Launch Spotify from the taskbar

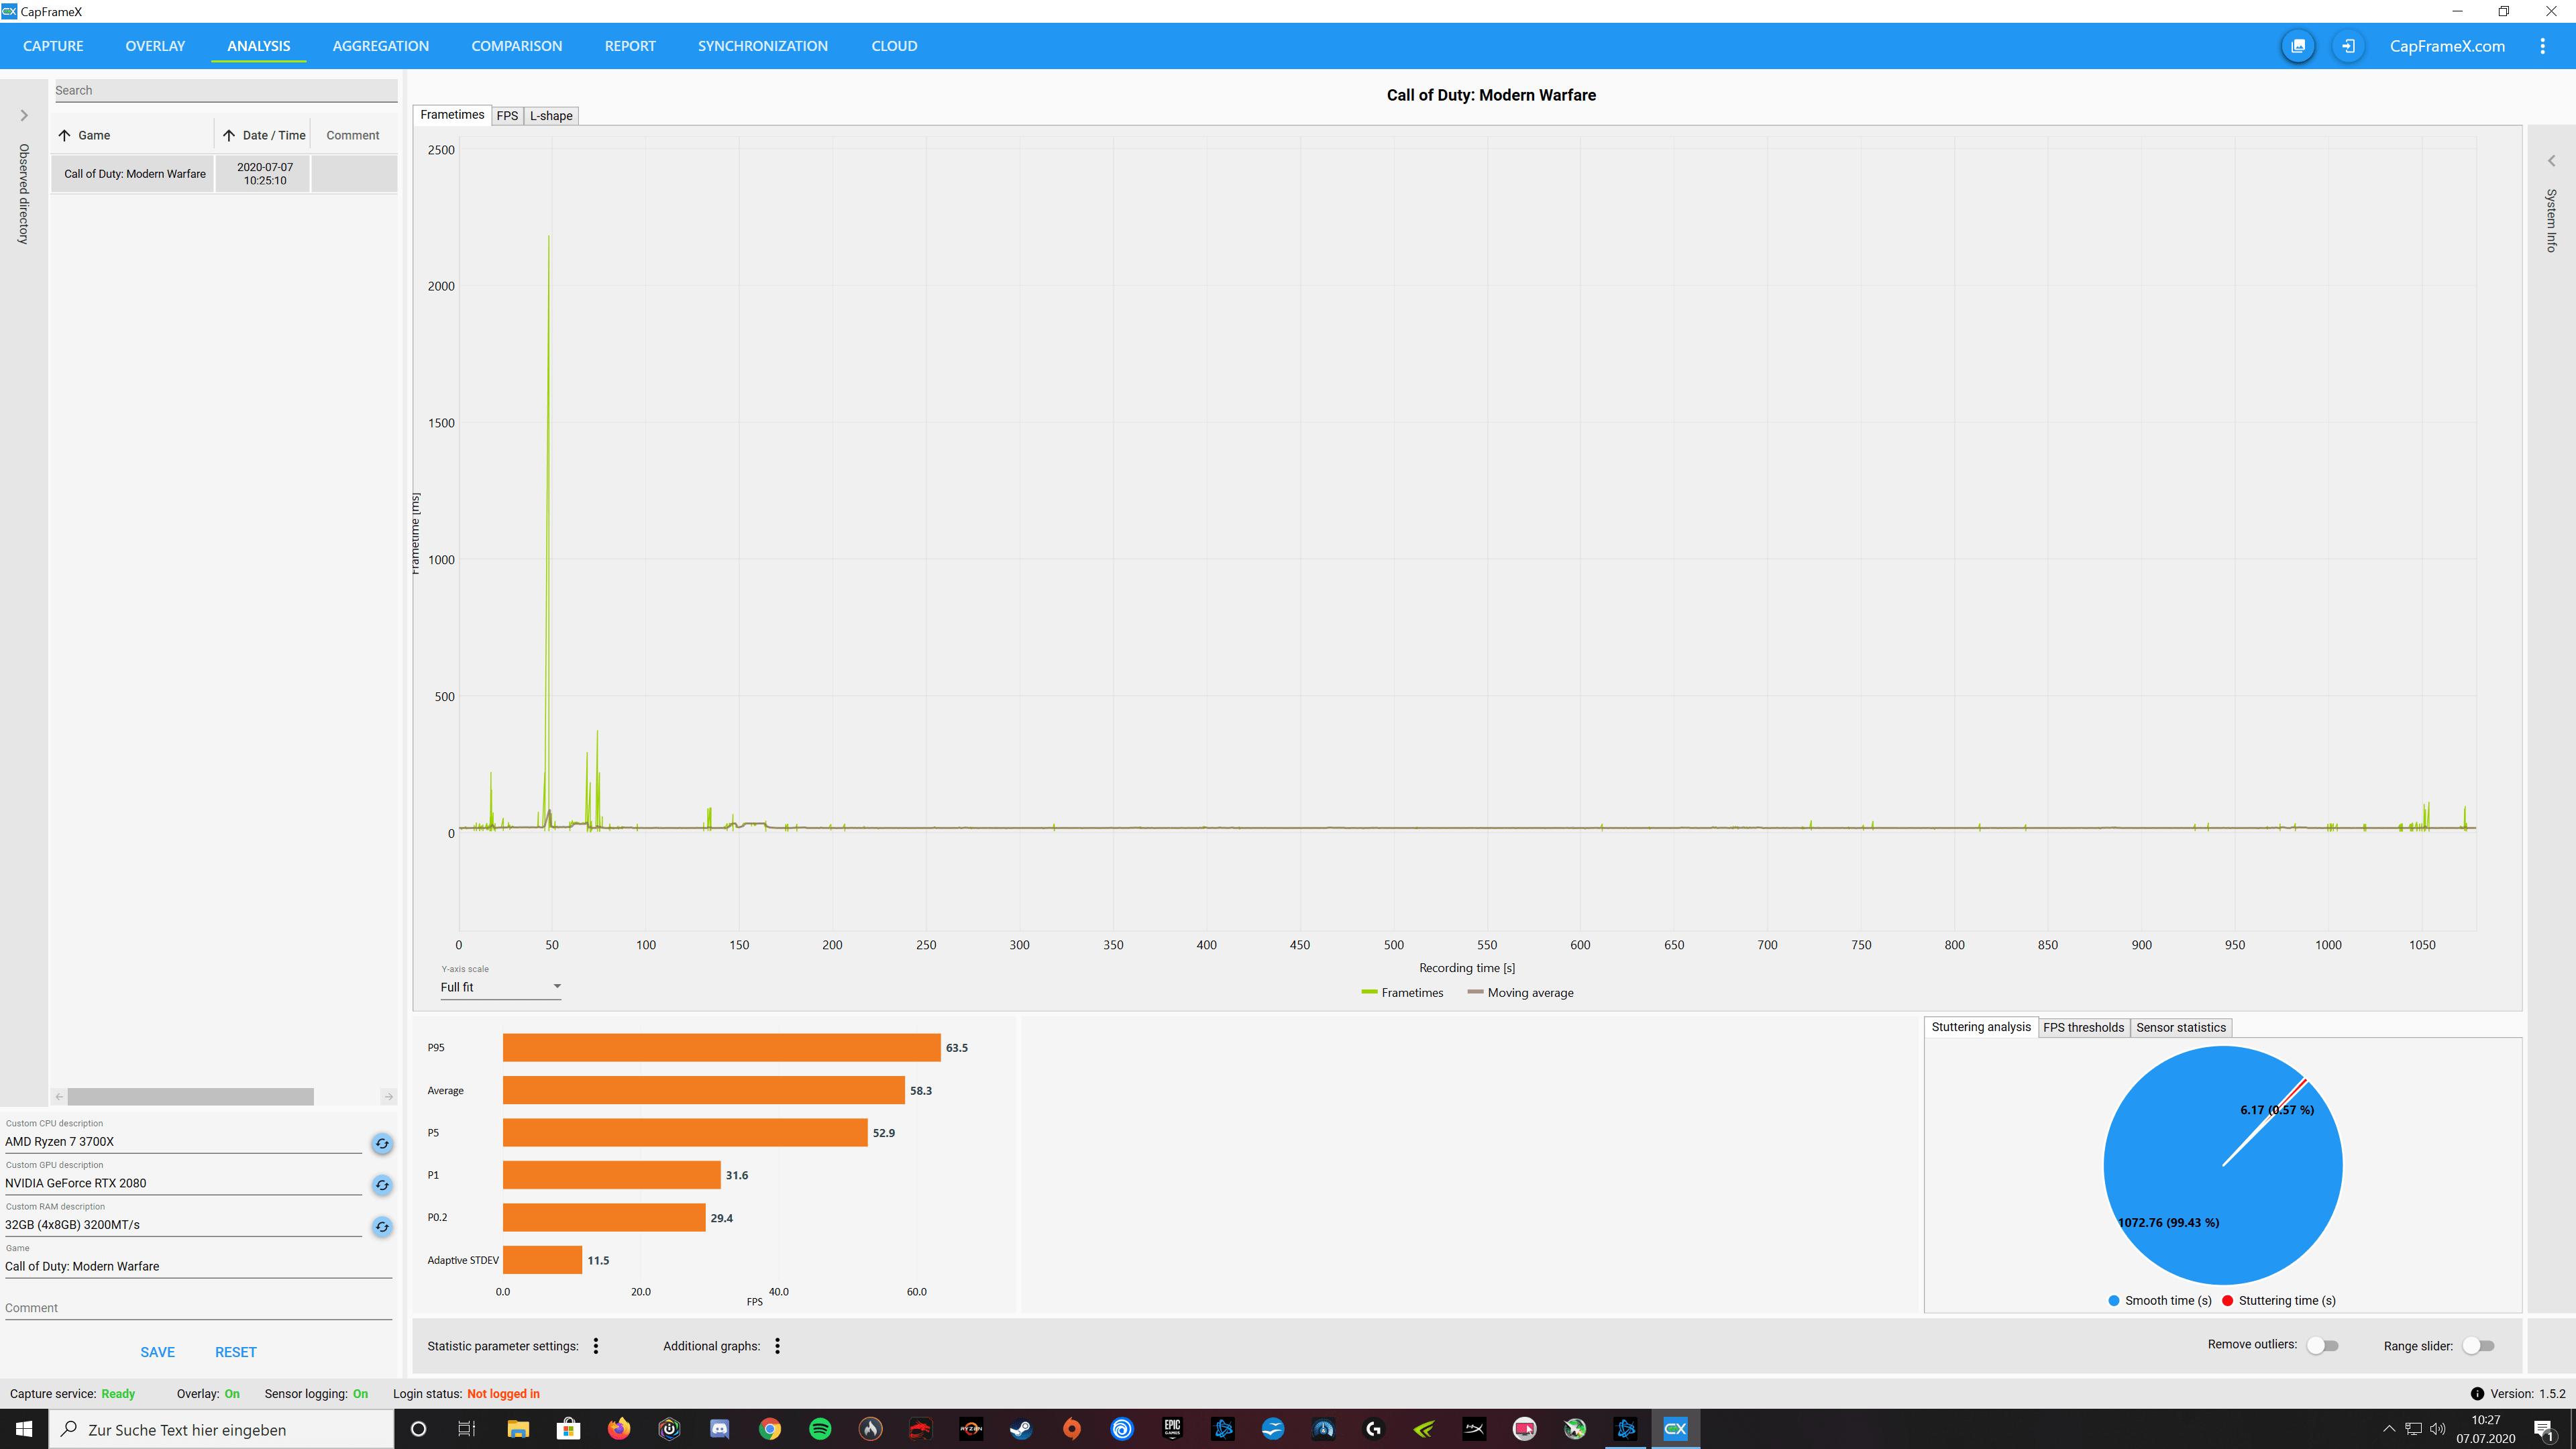pyautogui.click(x=820, y=1429)
